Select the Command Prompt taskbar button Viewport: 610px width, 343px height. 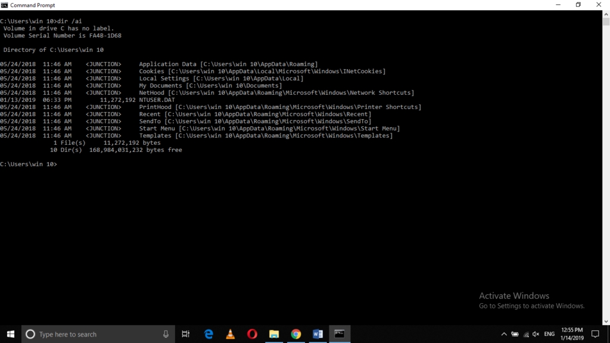pyautogui.click(x=340, y=334)
